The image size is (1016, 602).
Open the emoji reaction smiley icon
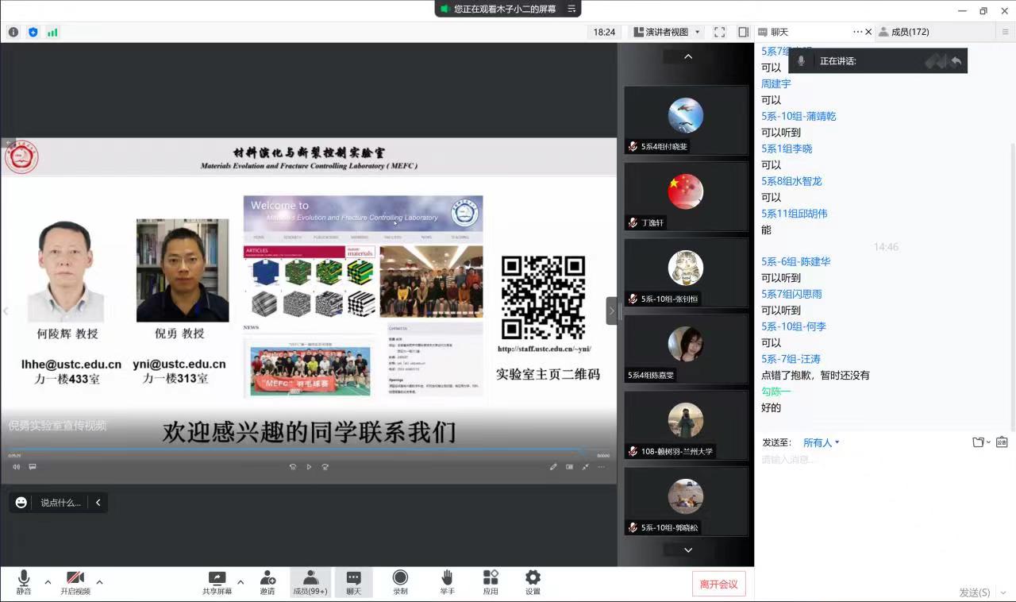coord(21,503)
